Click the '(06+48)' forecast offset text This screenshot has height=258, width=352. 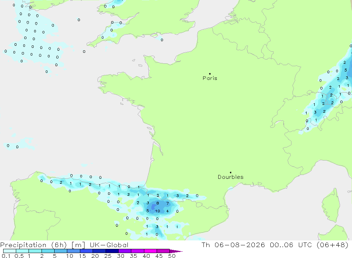pos(333,245)
